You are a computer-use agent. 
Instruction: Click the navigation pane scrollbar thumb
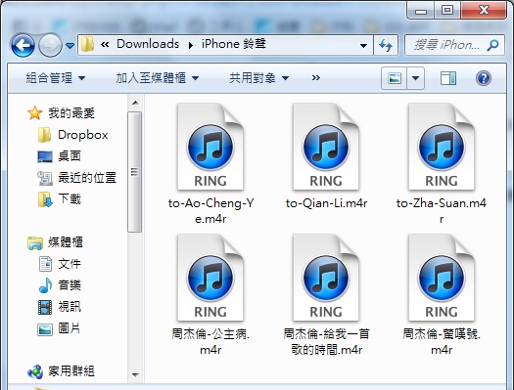[x=135, y=172]
